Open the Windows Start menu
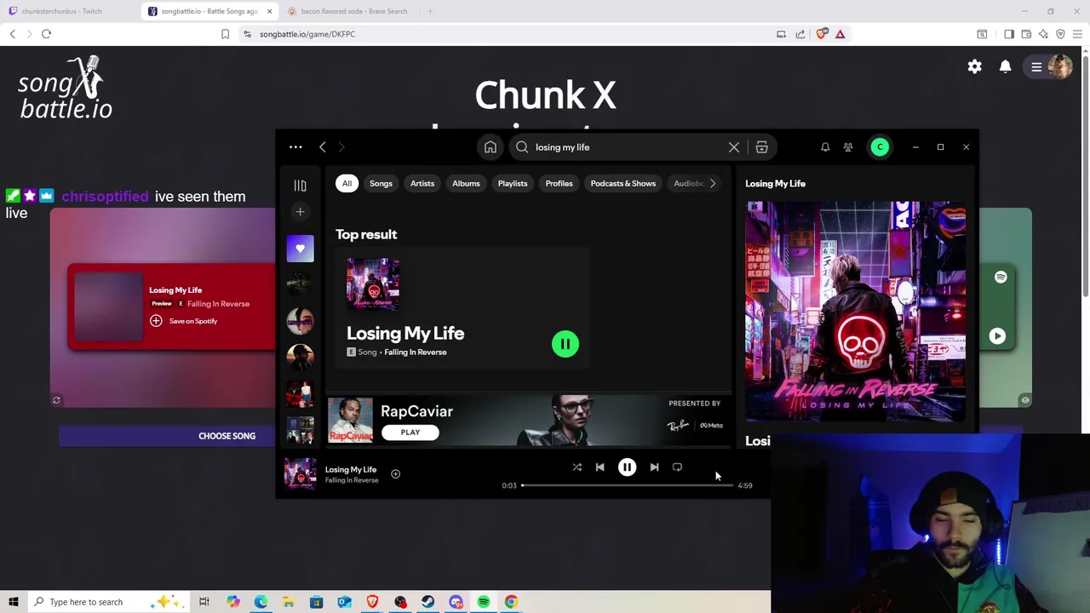Image resolution: width=1090 pixels, height=613 pixels. [x=14, y=602]
